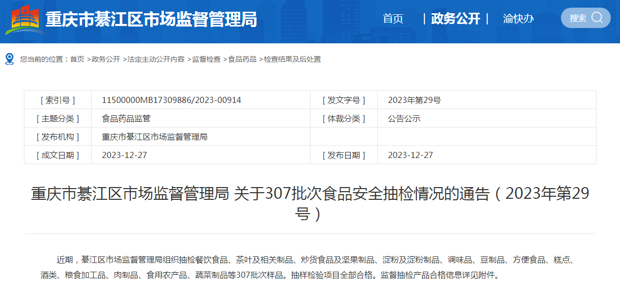
Task: Open 渝快办 in the top navigation
Action: tap(518, 19)
